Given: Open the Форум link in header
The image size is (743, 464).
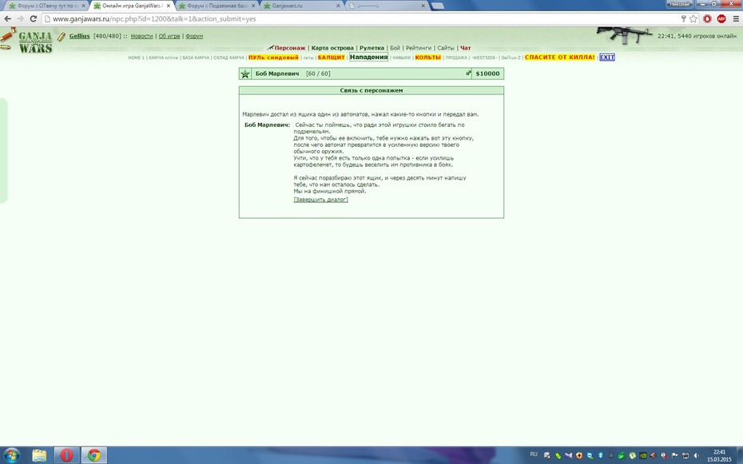Looking at the screenshot, I should click(194, 36).
